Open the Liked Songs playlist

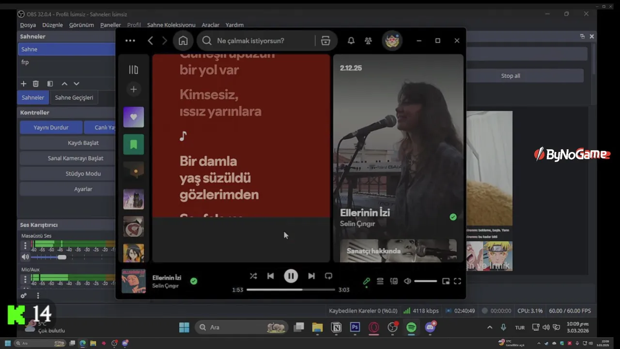[133, 117]
